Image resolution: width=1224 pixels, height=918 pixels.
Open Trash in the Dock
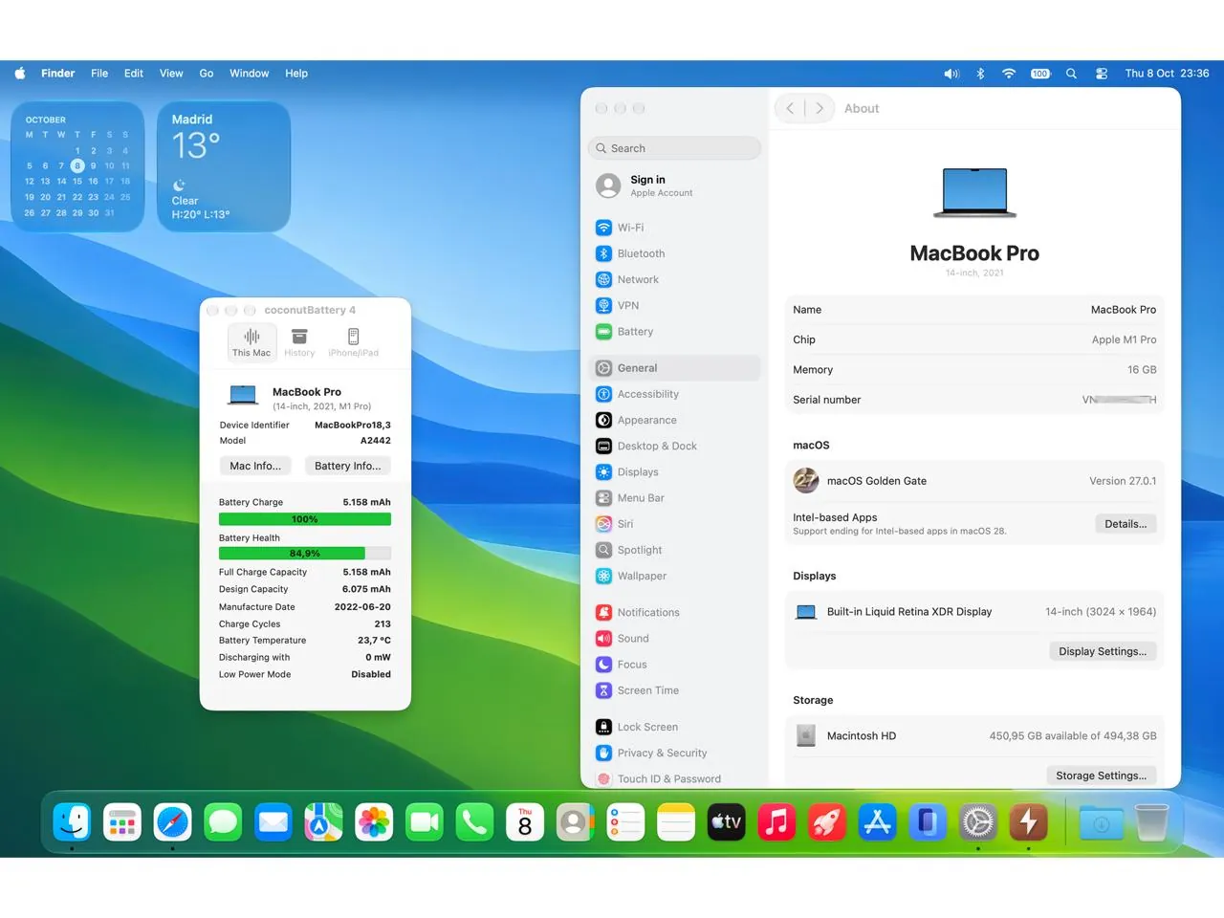click(x=1151, y=822)
